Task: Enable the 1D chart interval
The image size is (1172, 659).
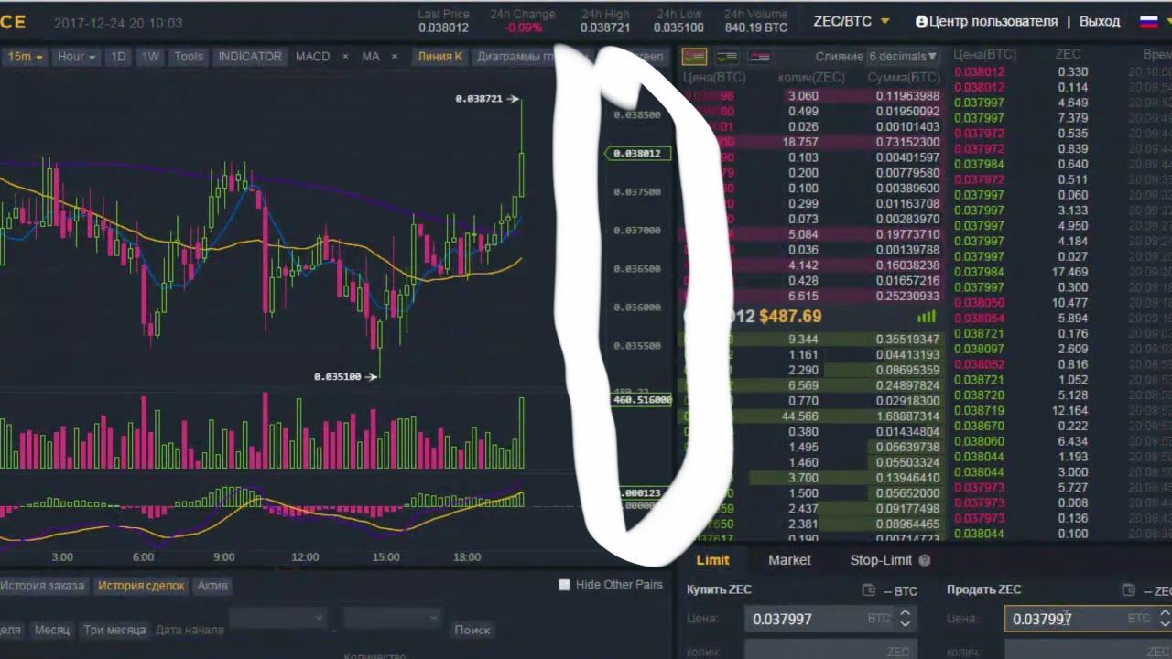Action: point(118,57)
